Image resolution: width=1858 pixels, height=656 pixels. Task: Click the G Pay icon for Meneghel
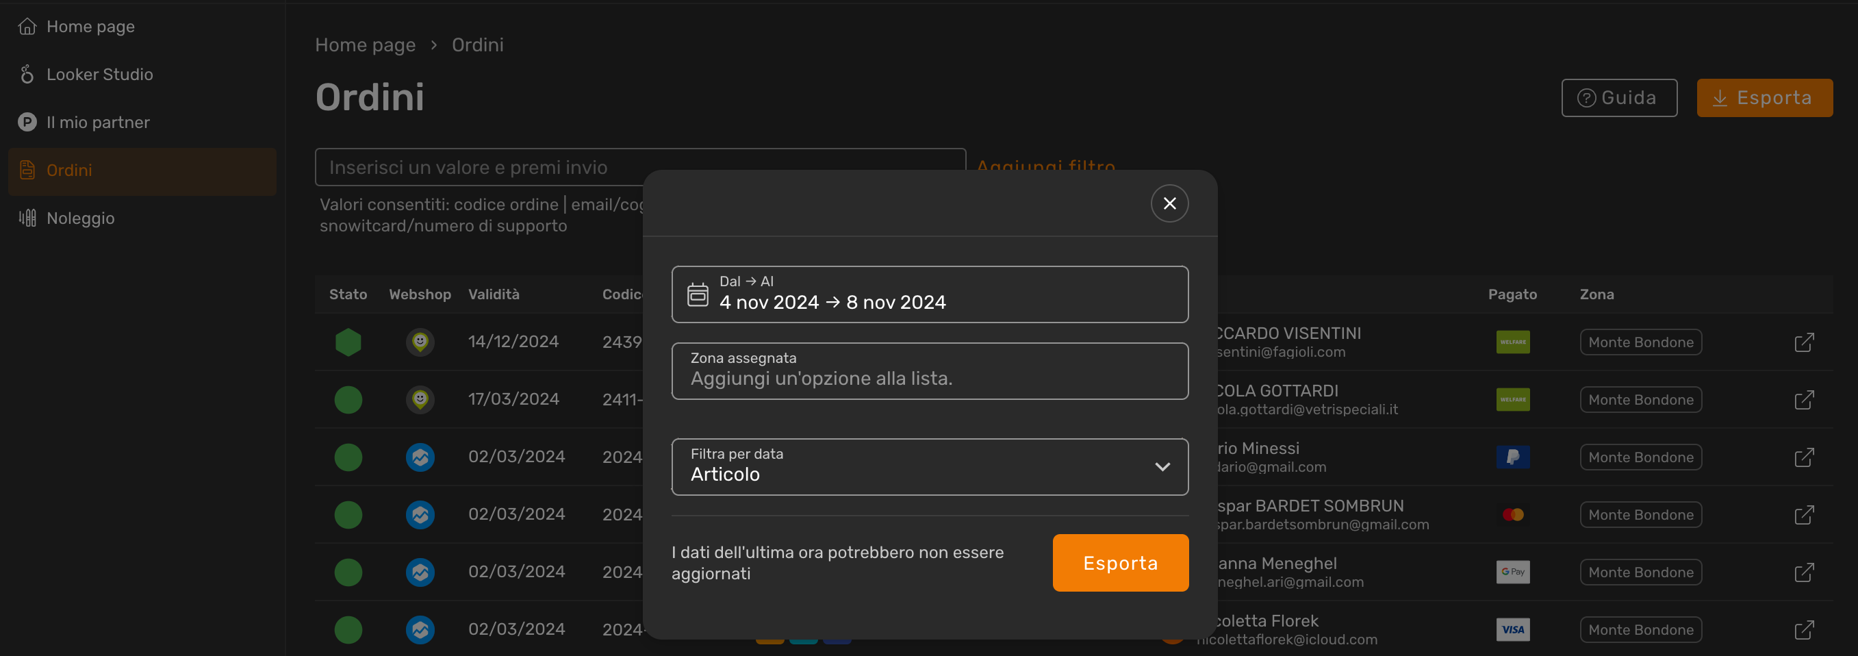click(x=1512, y=572)
